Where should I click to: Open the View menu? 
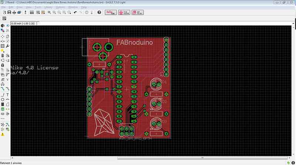click(x=29, y=7)
